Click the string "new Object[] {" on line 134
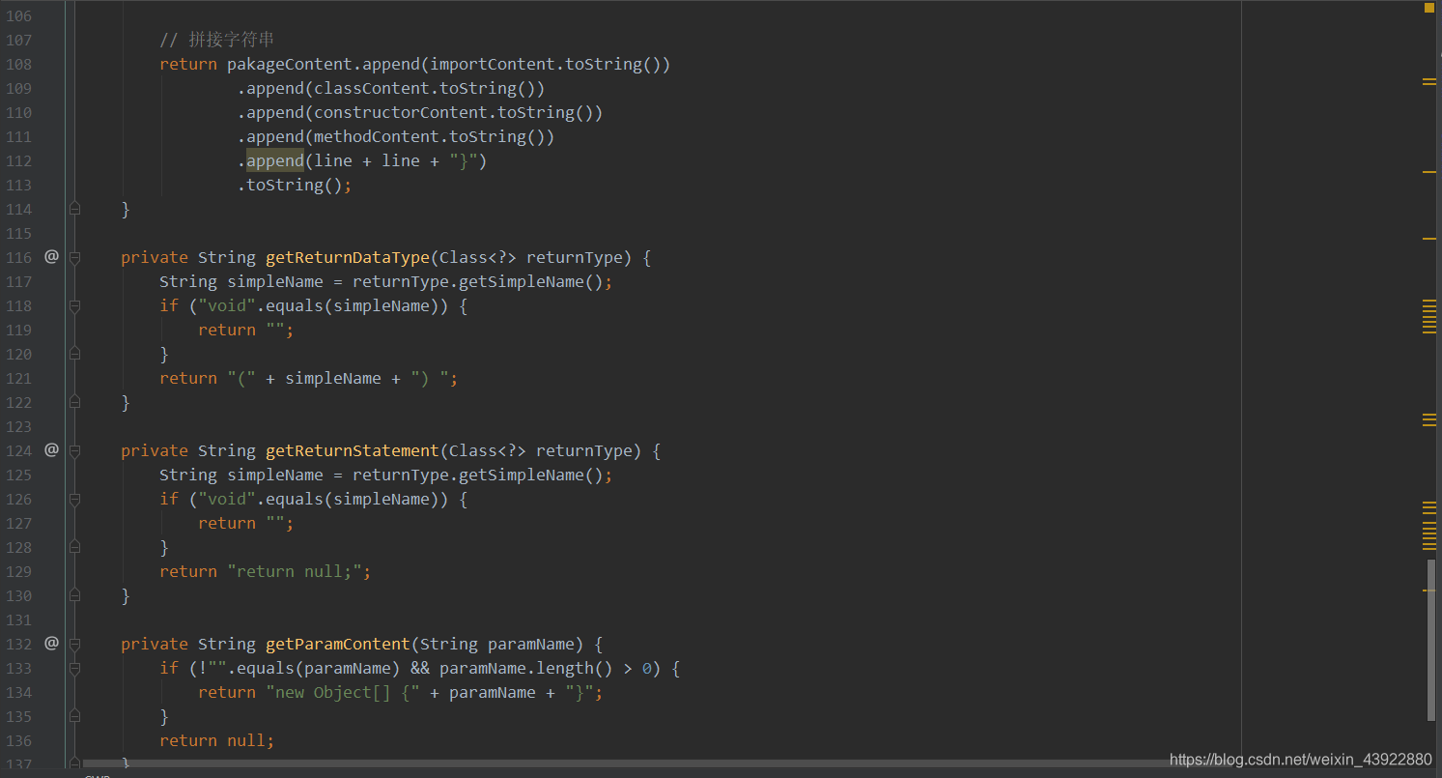The image size is (1442, 778). point(343,692)
